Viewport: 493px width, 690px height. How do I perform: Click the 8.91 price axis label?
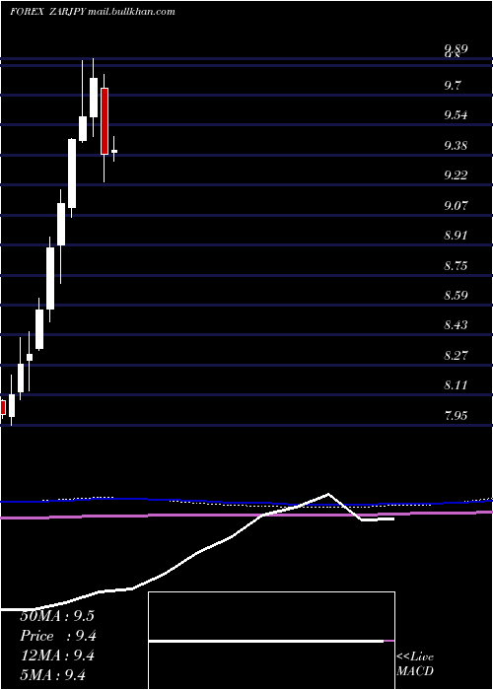(x=456, y=236)
